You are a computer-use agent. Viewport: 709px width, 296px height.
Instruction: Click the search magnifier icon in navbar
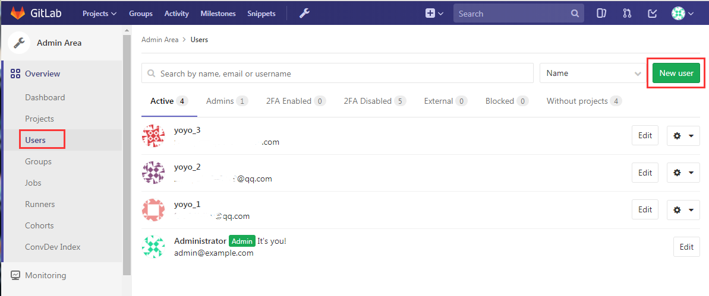tap(575, 13)
